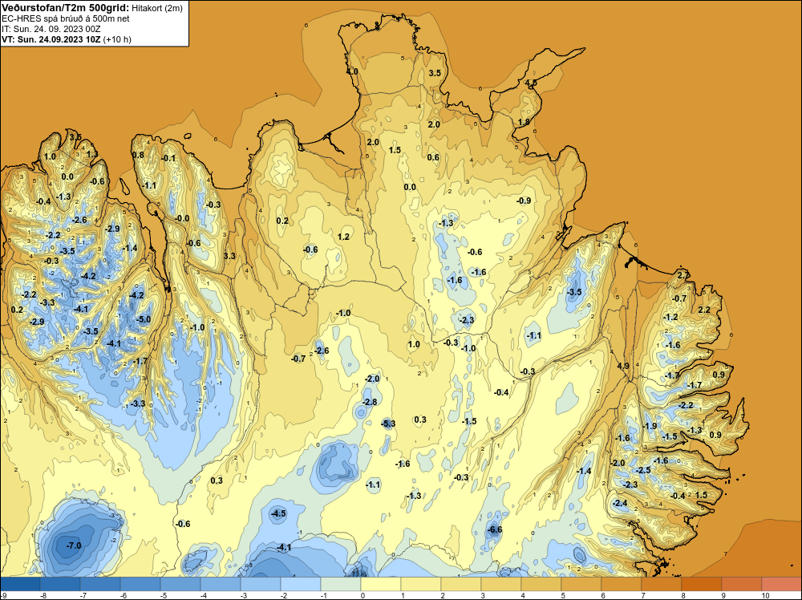Click the 2.7 temperature label
Screen dimensions: 802x600
(683, 276)
